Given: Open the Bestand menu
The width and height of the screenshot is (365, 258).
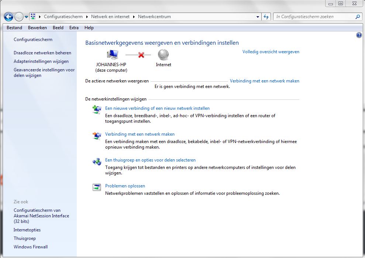Looking at the screenshot, I should pos(14,28).
